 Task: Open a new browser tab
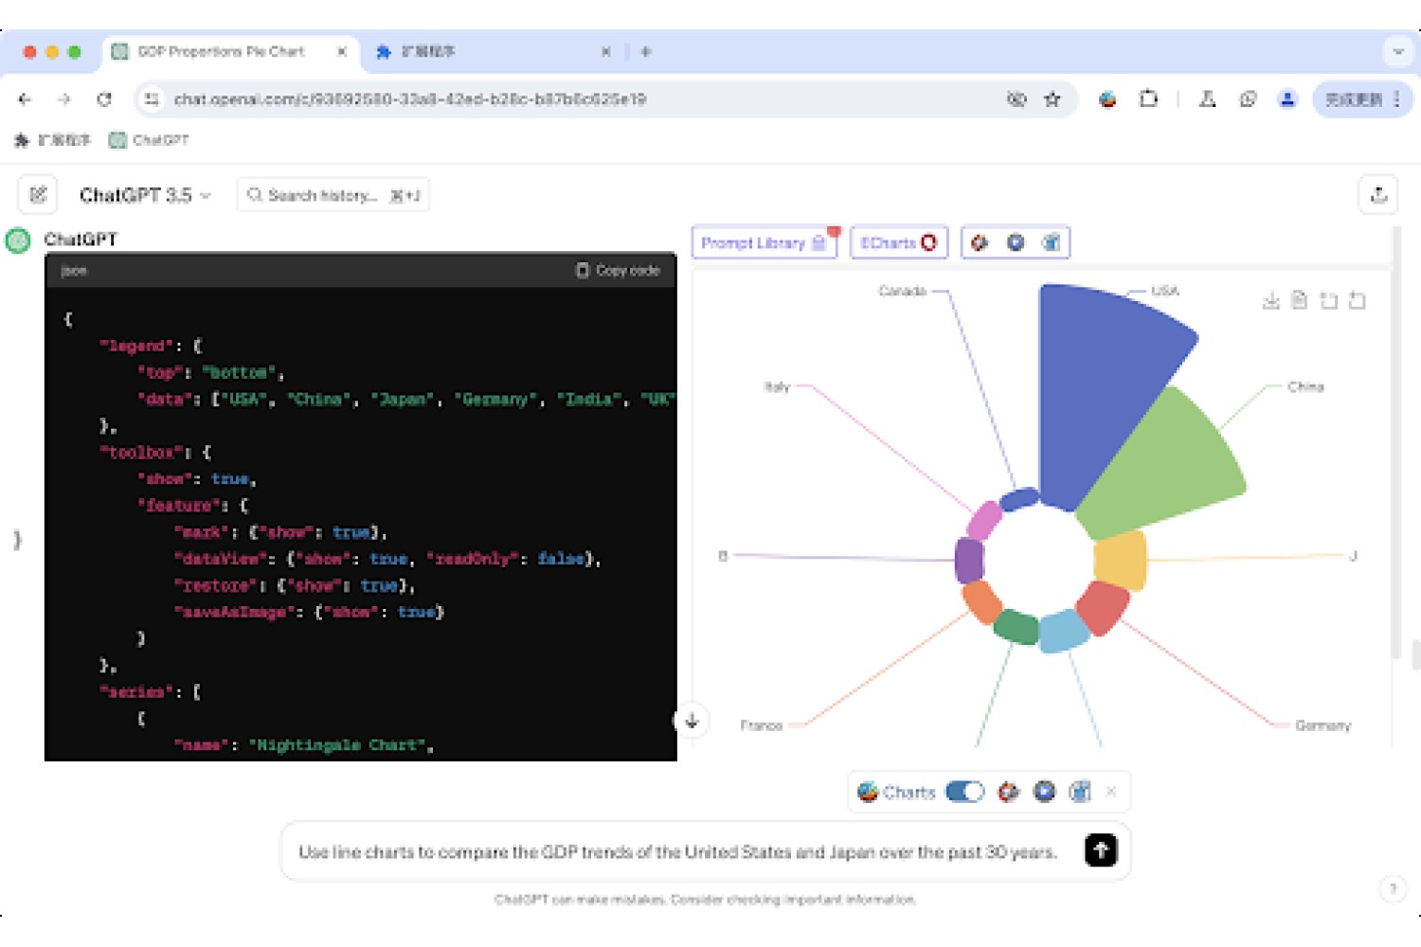coord(646,52)
